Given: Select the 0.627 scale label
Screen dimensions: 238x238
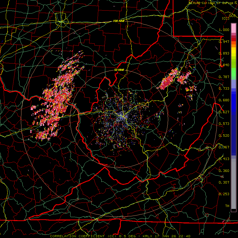Looking at the screenshot, I should pos(224,112).
